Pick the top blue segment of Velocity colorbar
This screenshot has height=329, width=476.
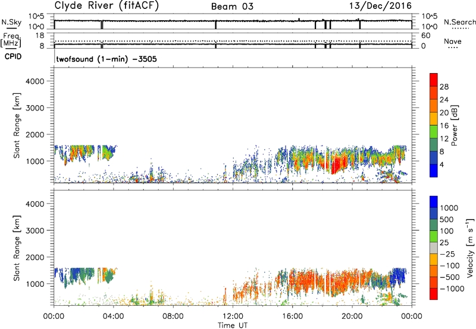click(x=434, y=202)
